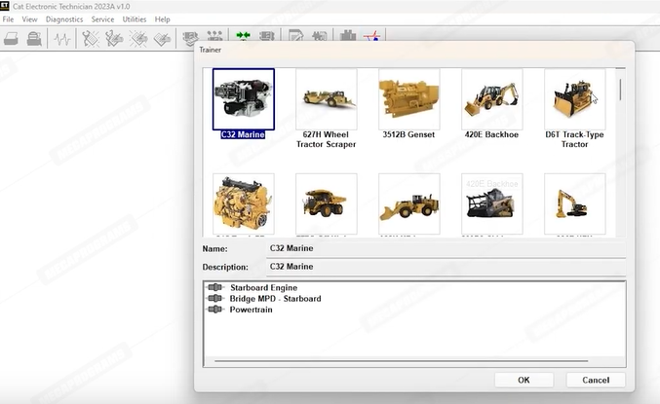Click the Description field showing C32 Marine

446,267
